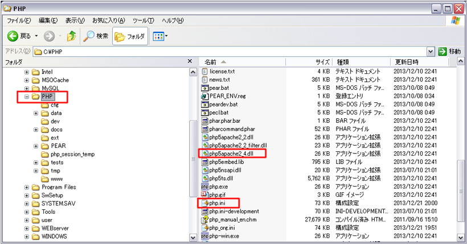467x244 pixels.
Task: Click the pecl.bat file icon
Action: (x=204, y=113)
